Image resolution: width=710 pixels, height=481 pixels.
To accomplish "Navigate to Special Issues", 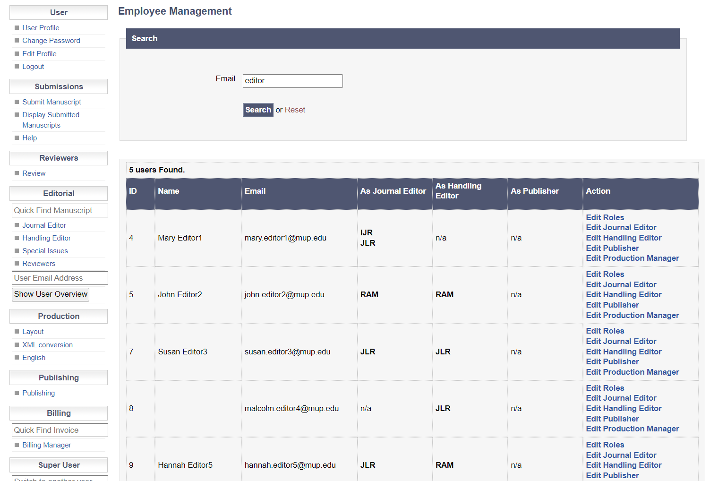I will coord(45,251).
